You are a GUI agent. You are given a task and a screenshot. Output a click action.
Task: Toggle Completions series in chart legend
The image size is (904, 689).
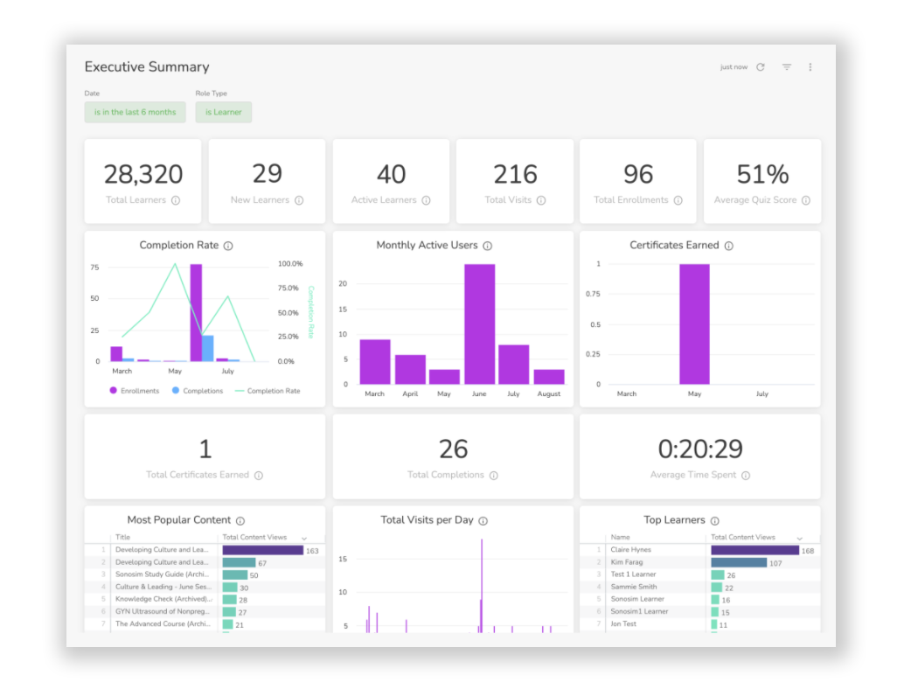pos(198,391)
